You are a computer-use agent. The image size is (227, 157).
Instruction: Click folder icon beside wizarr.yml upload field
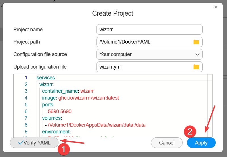[x=196, y=67]
